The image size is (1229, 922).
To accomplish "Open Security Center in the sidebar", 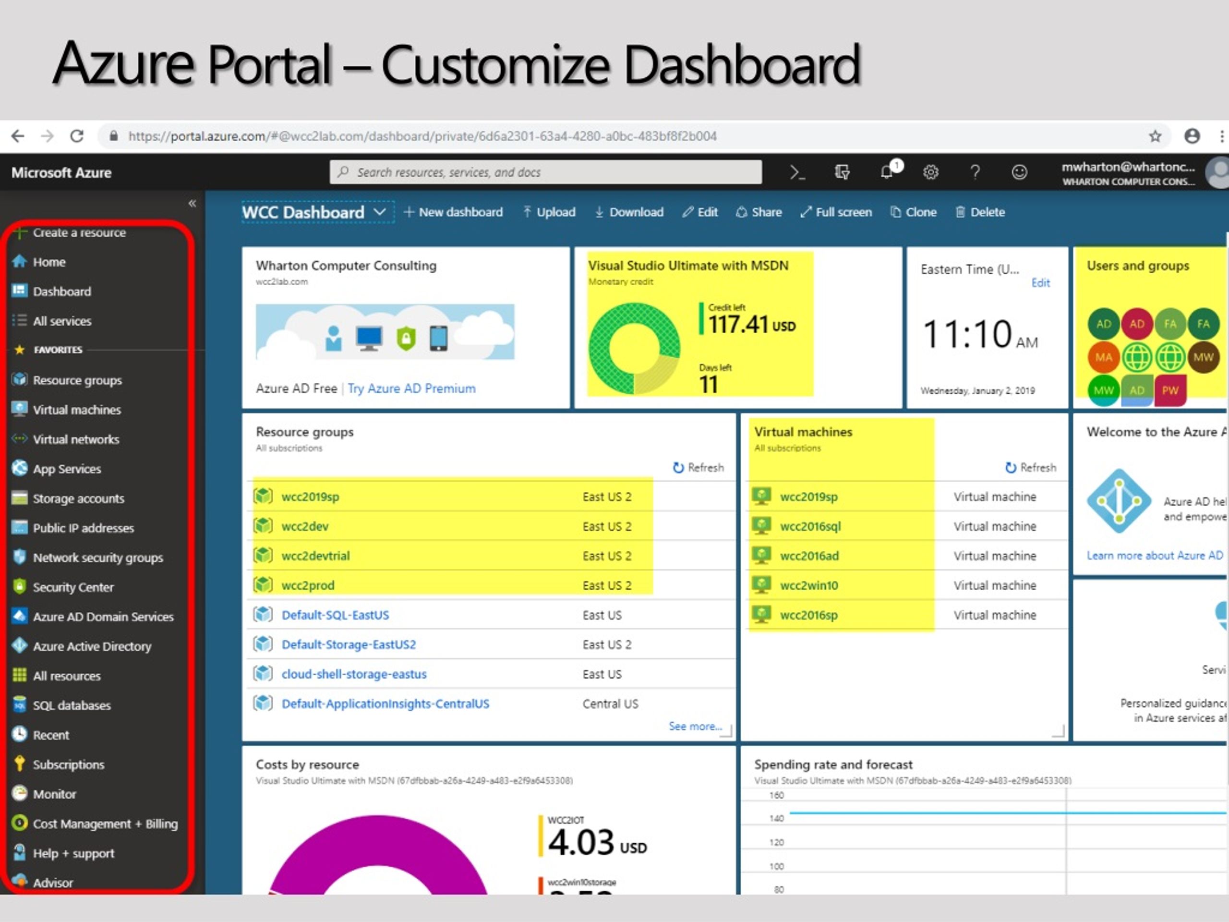I will pyautogui.click(x=62, y=587).
